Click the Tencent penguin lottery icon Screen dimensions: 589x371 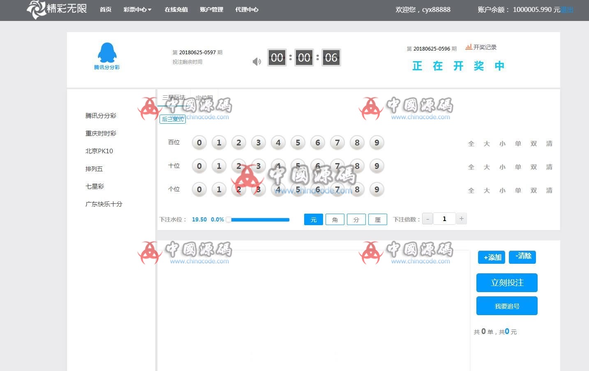click(x=107, y=56)
